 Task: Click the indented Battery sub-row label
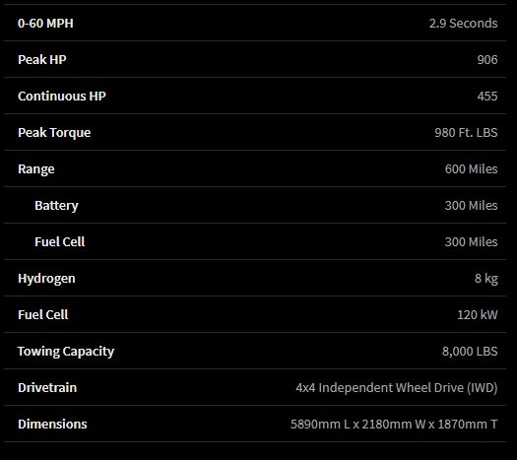(x=57, y=206)
